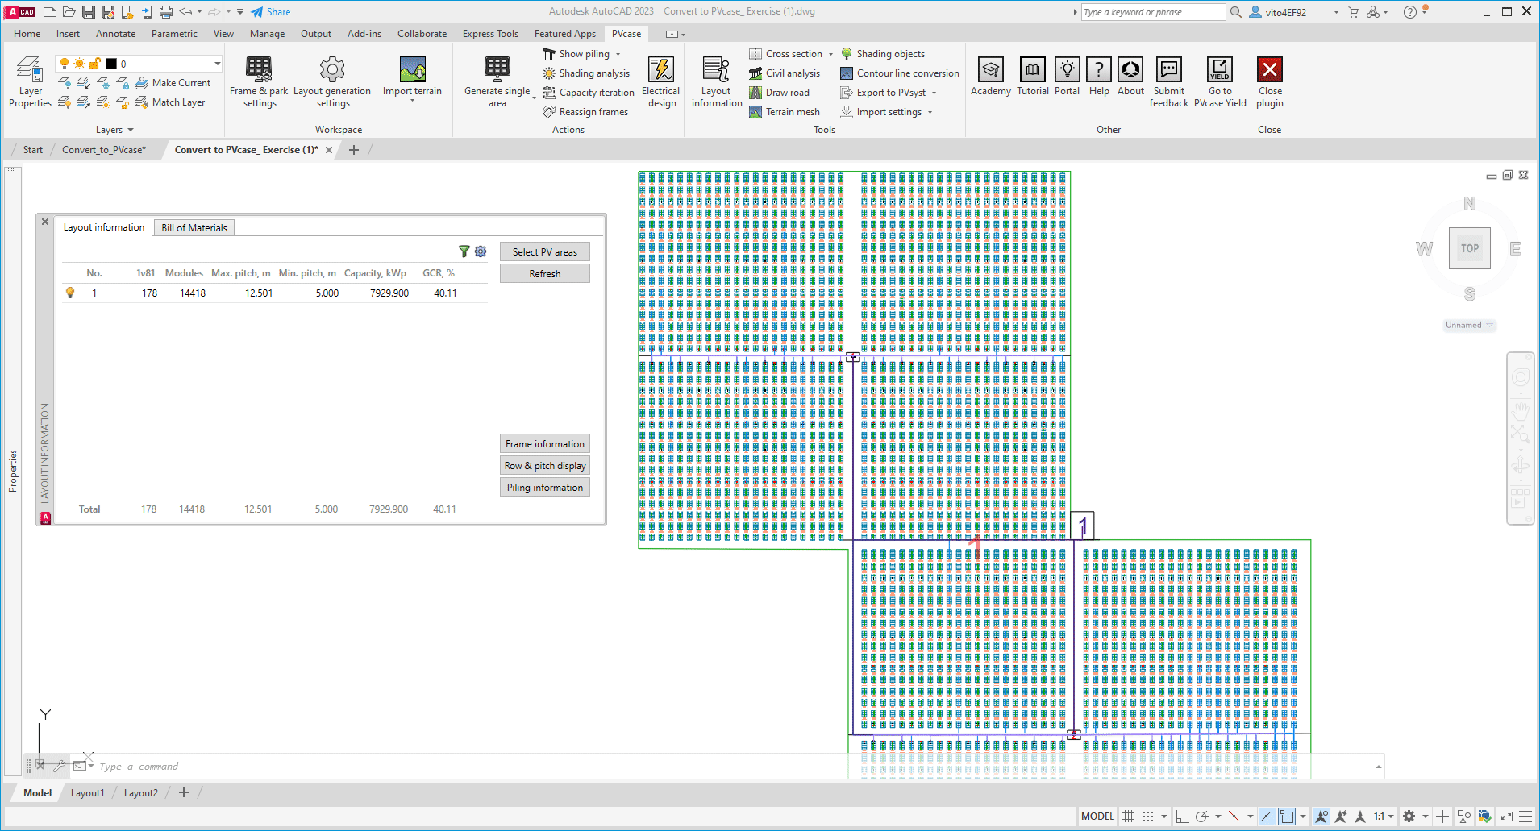Open the PVcase Academy
Image resolution: width=1540 pixels, height=831 pixels.
[991, 77]
